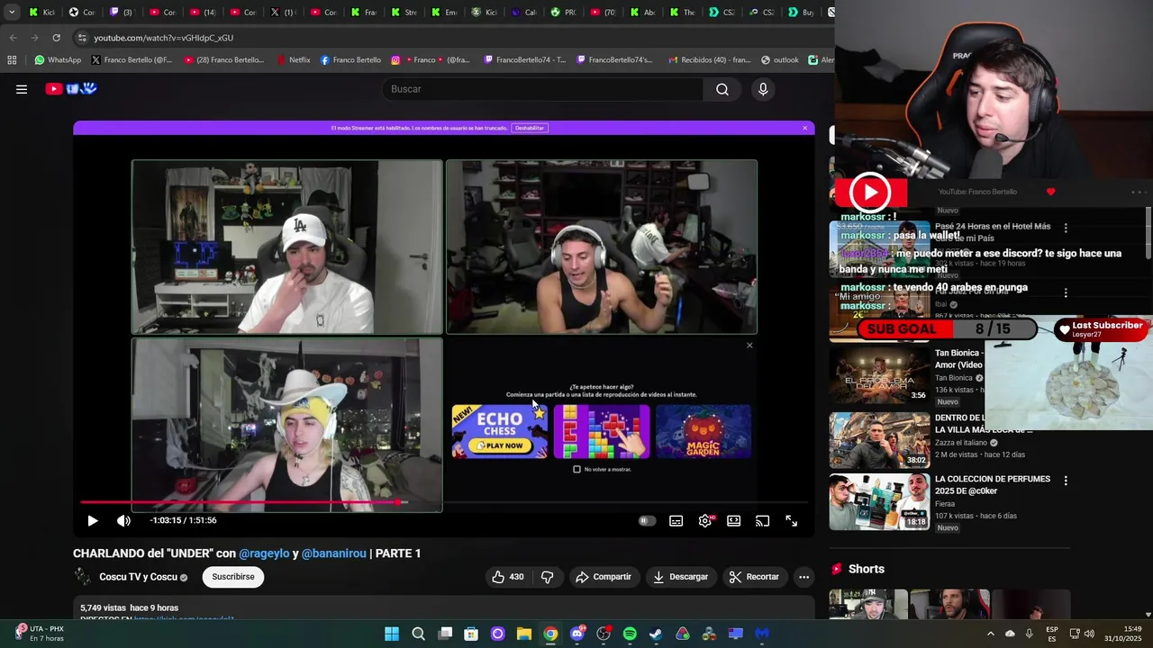The height and width of the screenshot is (648, 1153).
Task: Open more actions ellipsis under video
Action: click(803, 577)
